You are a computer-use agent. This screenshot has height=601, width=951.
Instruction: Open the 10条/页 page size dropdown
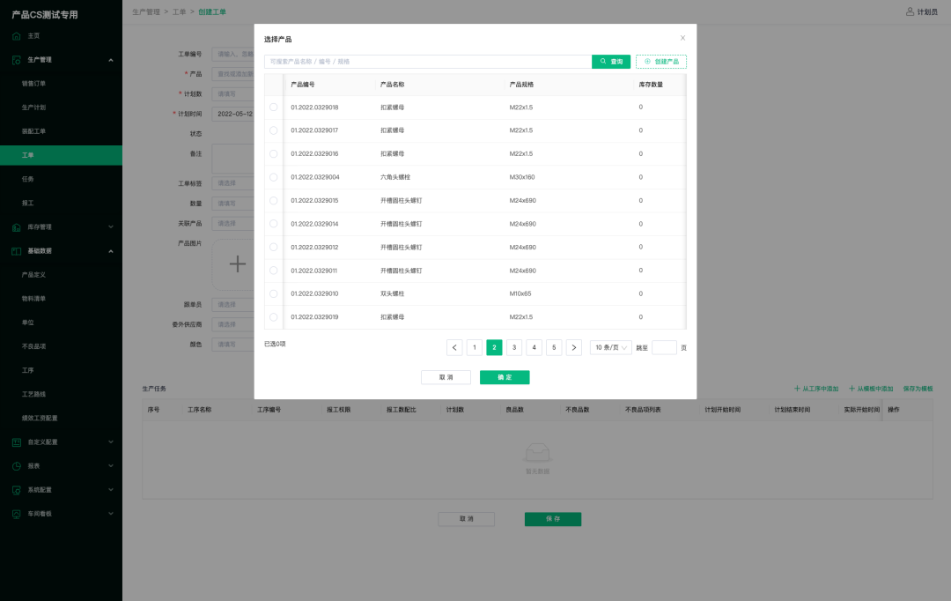tap(611, 347)
